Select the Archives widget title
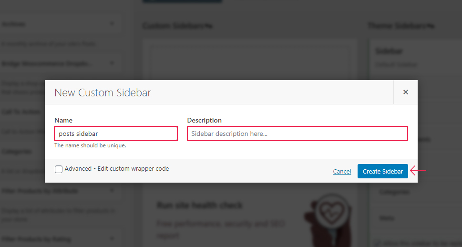 click(x=13, y=24)
